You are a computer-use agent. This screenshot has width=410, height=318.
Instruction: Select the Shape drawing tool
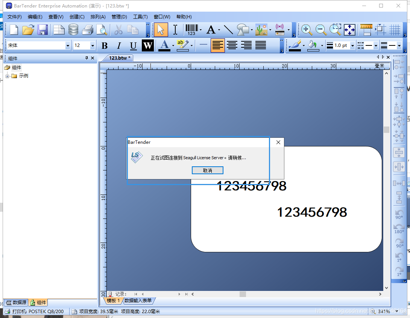pos(243,30)
